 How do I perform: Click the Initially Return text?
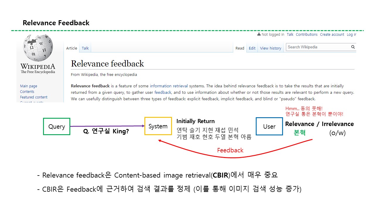pyautogui.click(x=195, y=121)
